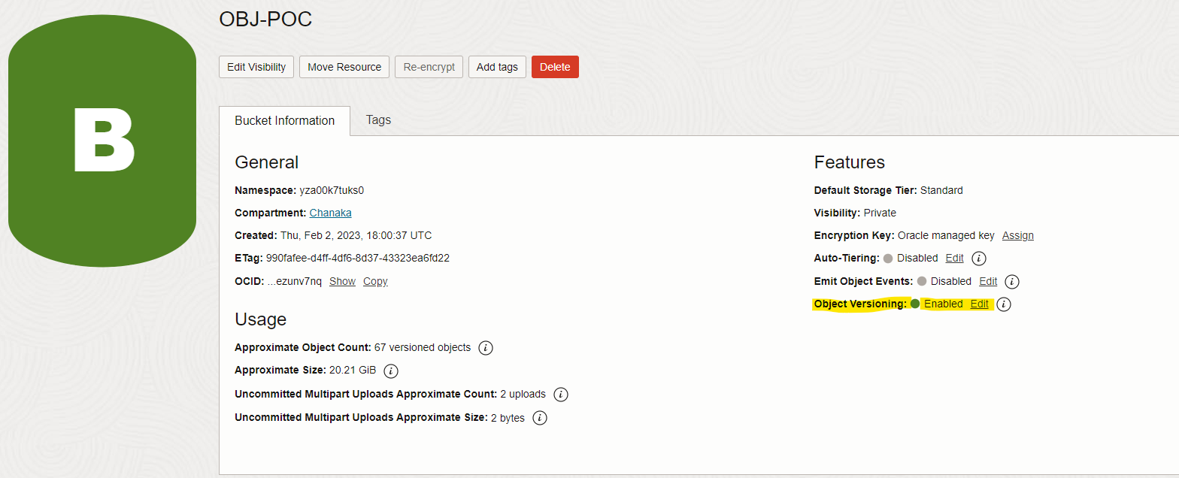Click info icon beside Emit Object Events

(x=1012, y=282)
